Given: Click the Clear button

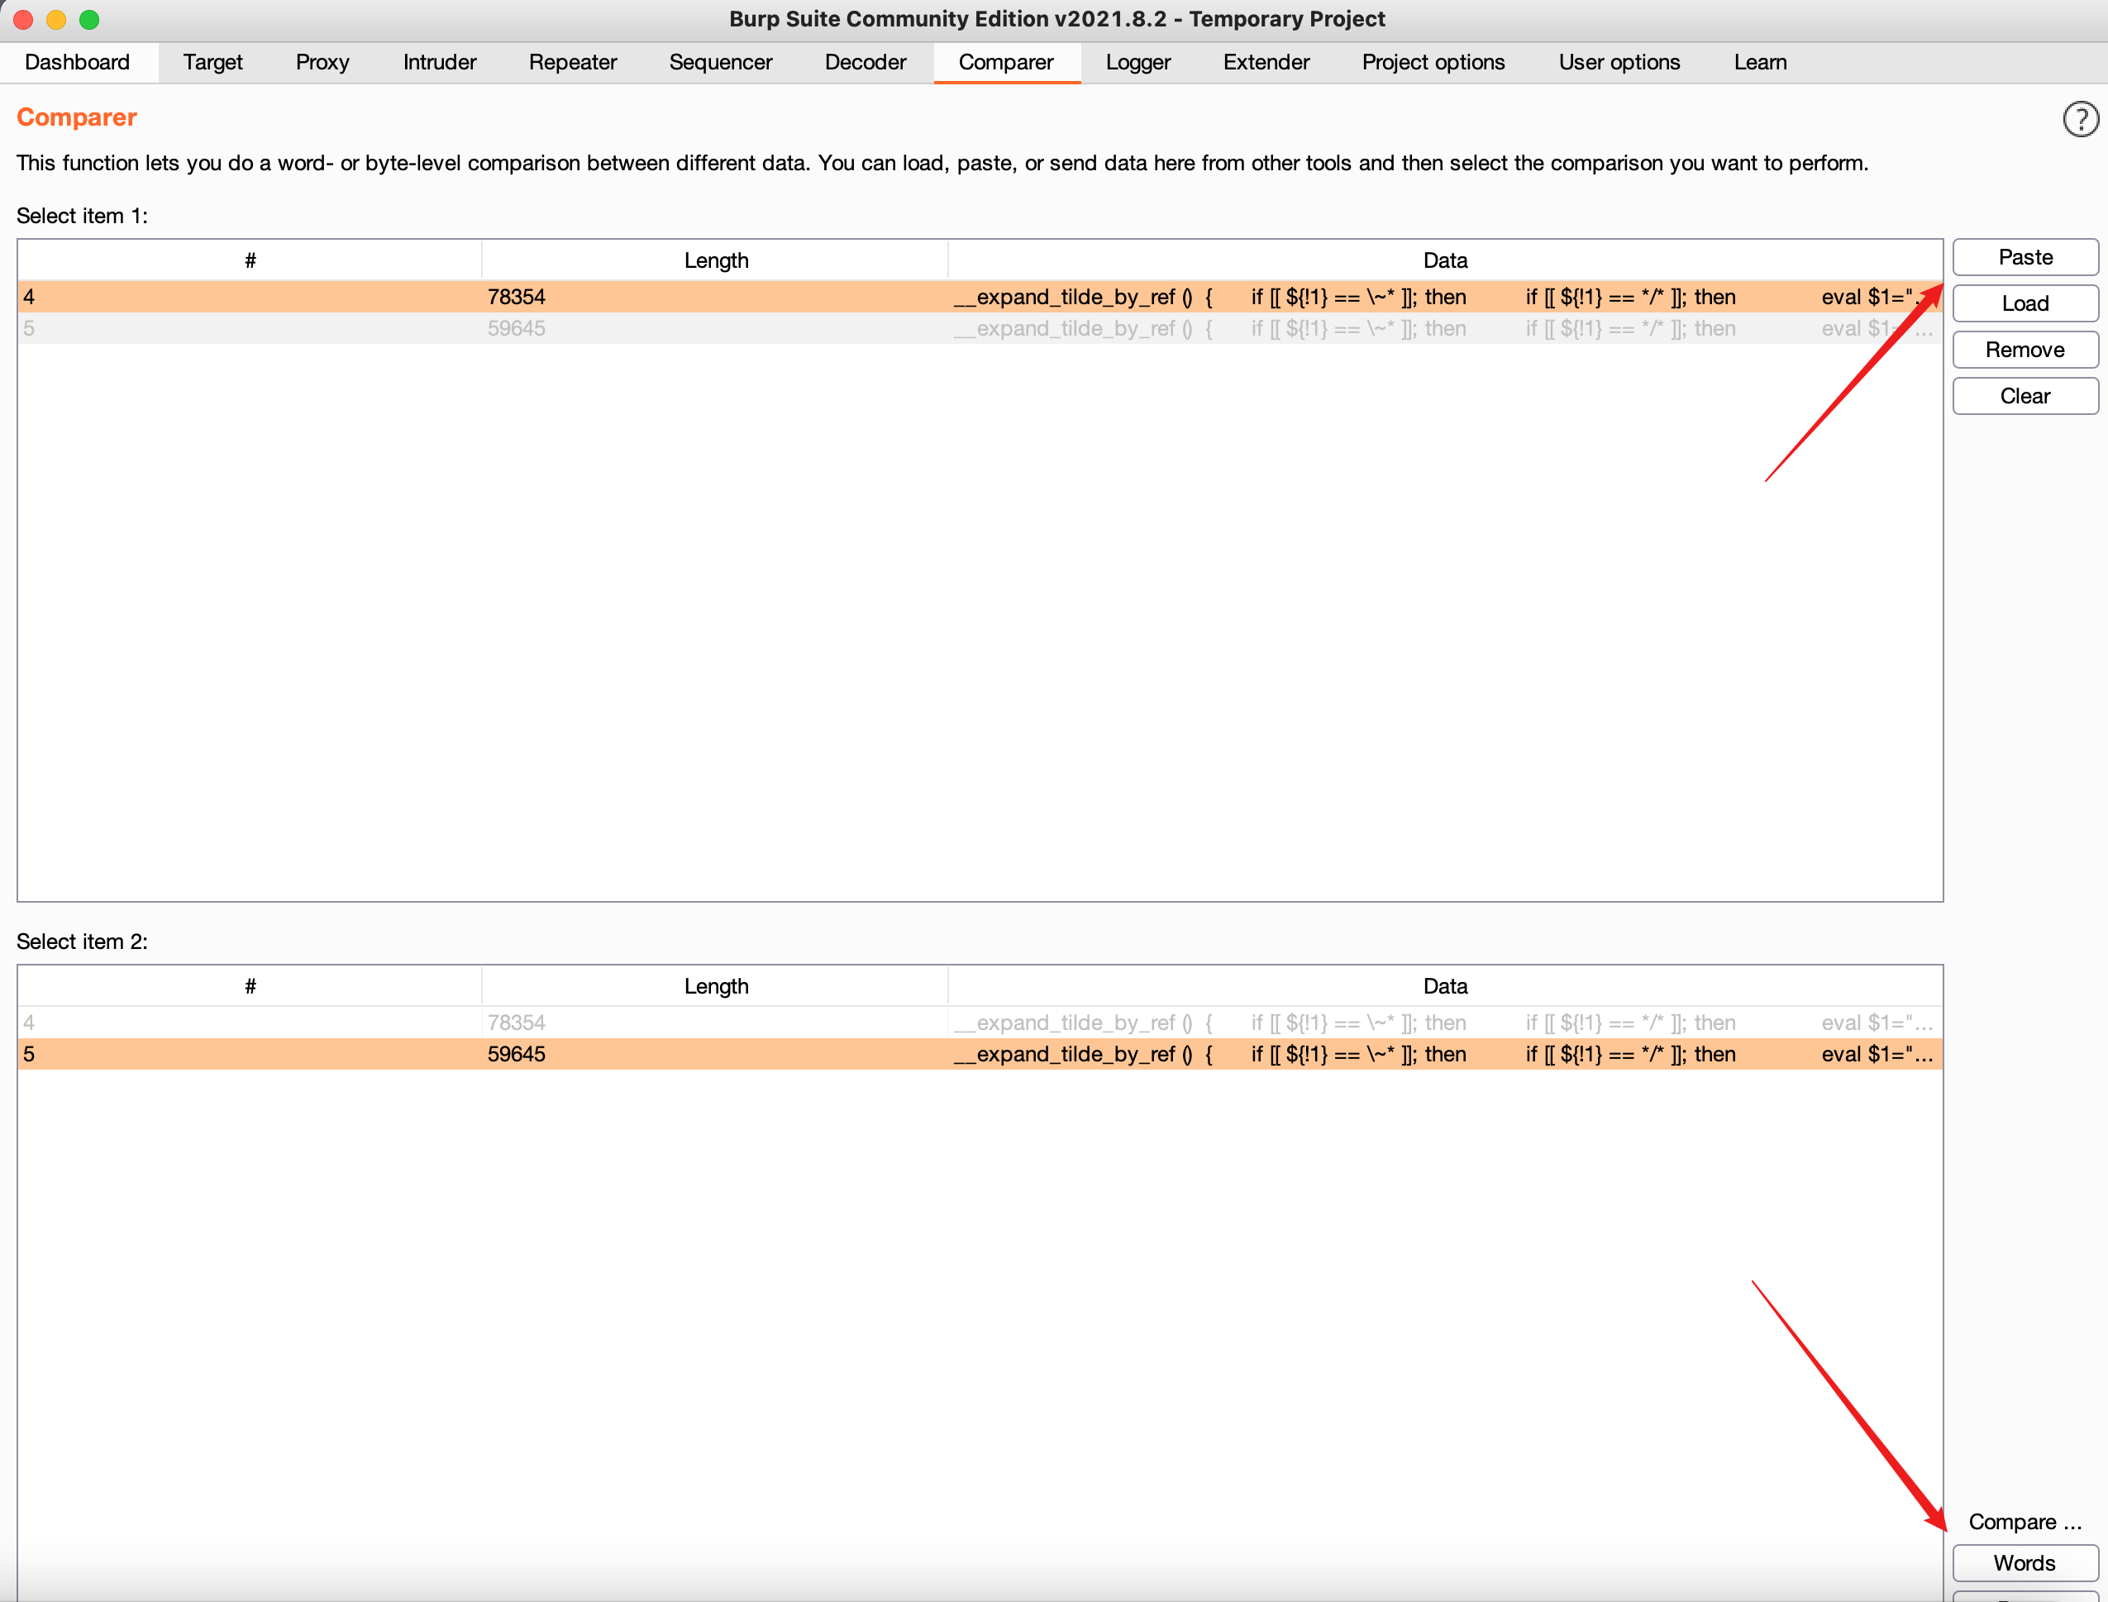Looking at the screenshot, I should coord(2025,396).
